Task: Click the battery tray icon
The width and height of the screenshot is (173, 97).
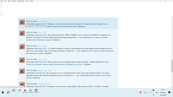Action: (153, 90)
